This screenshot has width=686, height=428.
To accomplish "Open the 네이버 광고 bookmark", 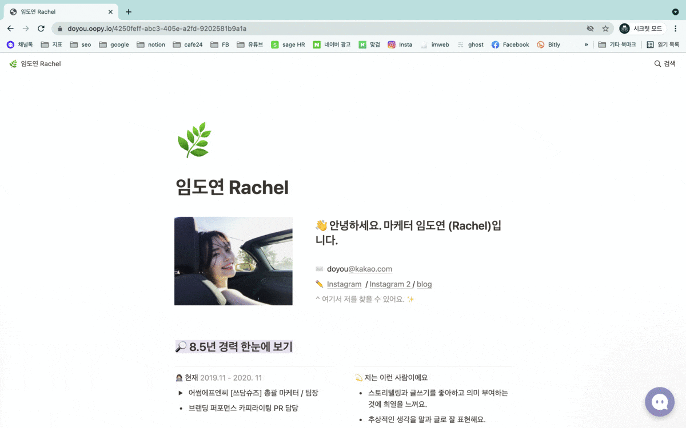I will [332, 45].
